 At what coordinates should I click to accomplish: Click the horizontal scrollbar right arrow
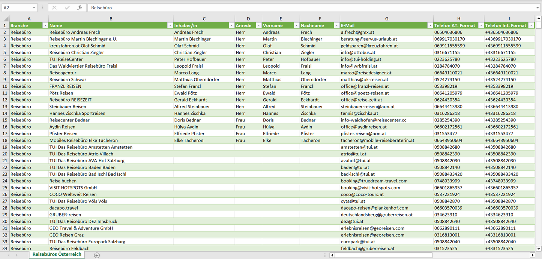point(532,255)
